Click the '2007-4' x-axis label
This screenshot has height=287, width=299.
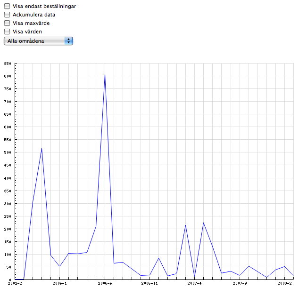tap(194, 284)
